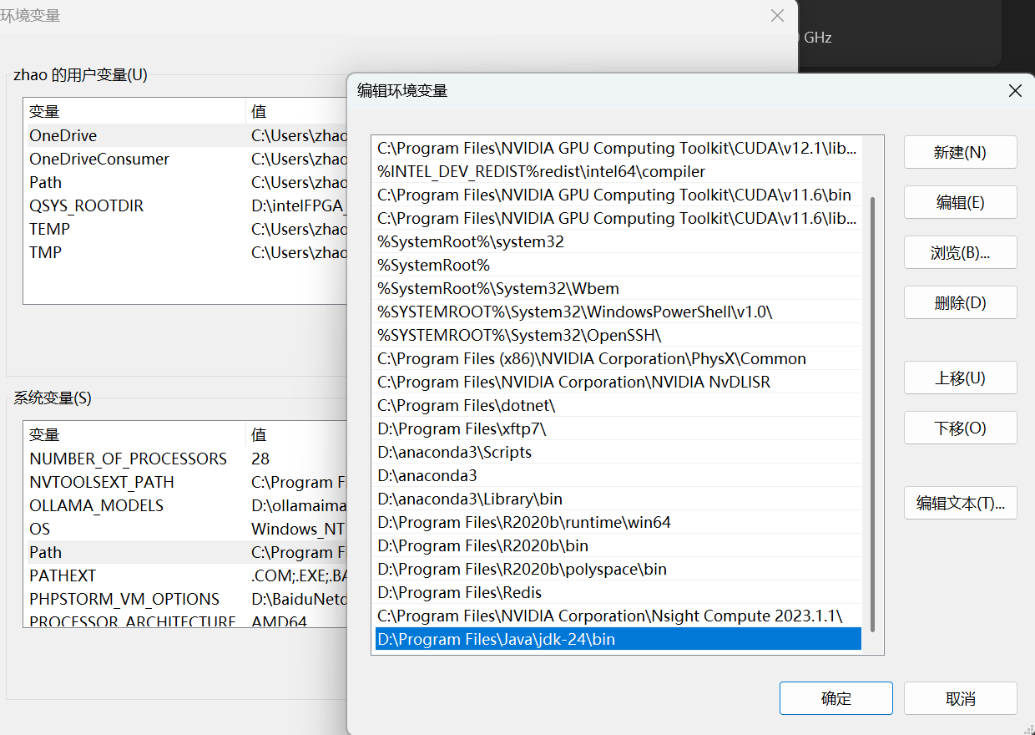Confirm with the 确定 button

point(836,698)
